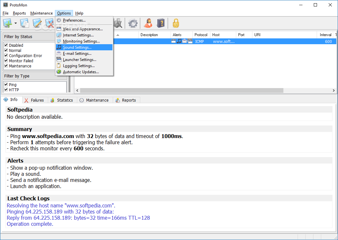
Task: Open the Maintenance tab in lower pane
Action: [95, 100]
